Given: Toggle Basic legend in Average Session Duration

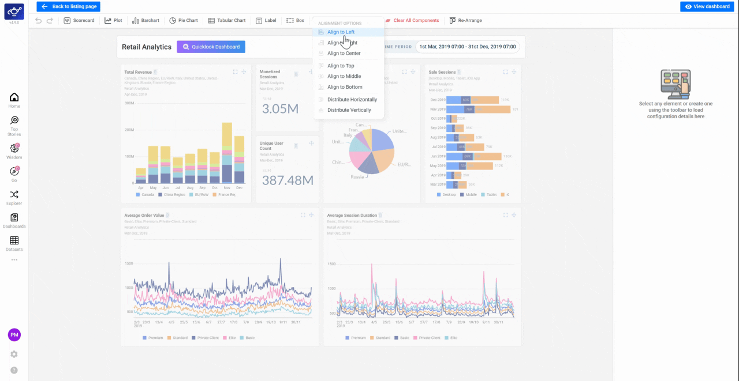Looking at the screenshot, I should click(x=402, y=338).
